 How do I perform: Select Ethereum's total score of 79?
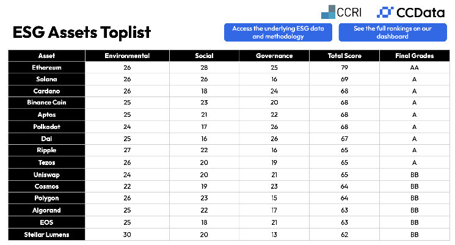(344, 67)
